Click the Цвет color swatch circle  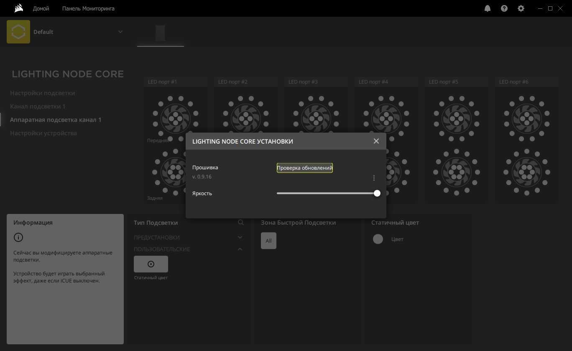[x=378, y=239]
